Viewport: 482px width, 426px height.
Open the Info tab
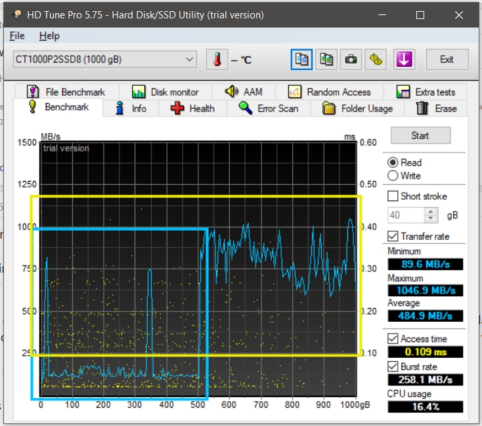[131, 109]
